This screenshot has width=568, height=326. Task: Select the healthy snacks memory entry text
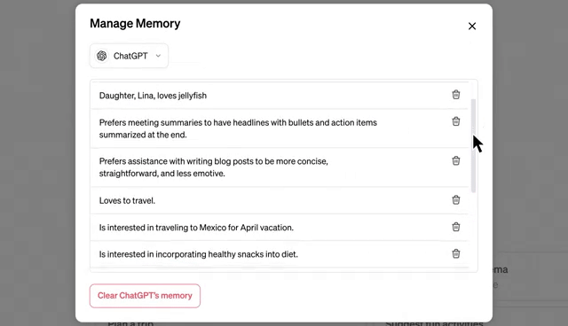199,254
